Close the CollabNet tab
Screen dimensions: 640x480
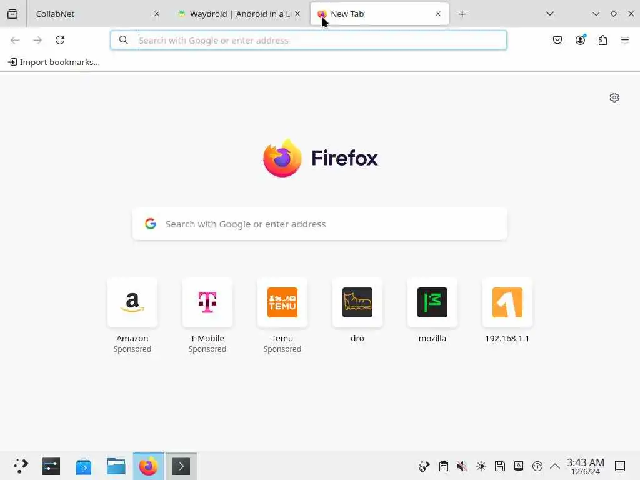click(157, 14)
